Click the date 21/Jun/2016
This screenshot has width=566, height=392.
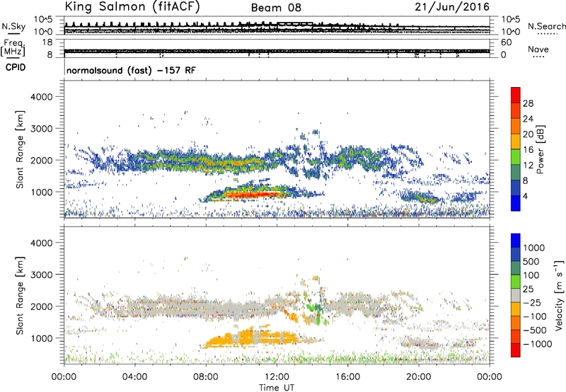(452, 7)
